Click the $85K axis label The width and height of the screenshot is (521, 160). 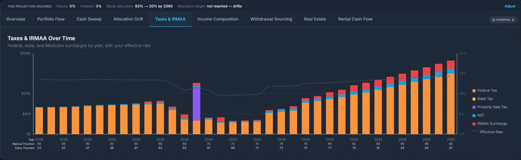pyautogui.click(x=27, y=114)
